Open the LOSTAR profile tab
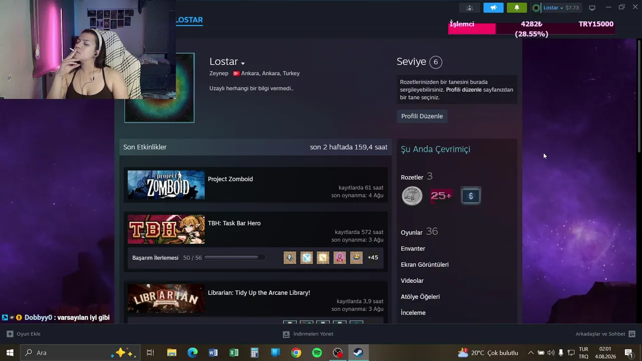The height and width of the screenshot is (361, 642). point(189,20)
